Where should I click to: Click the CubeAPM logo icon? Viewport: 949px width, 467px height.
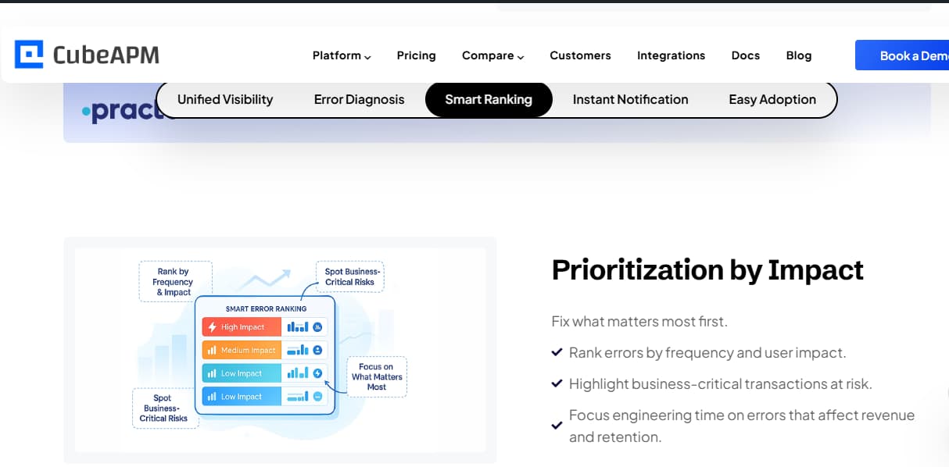[29, 55]
